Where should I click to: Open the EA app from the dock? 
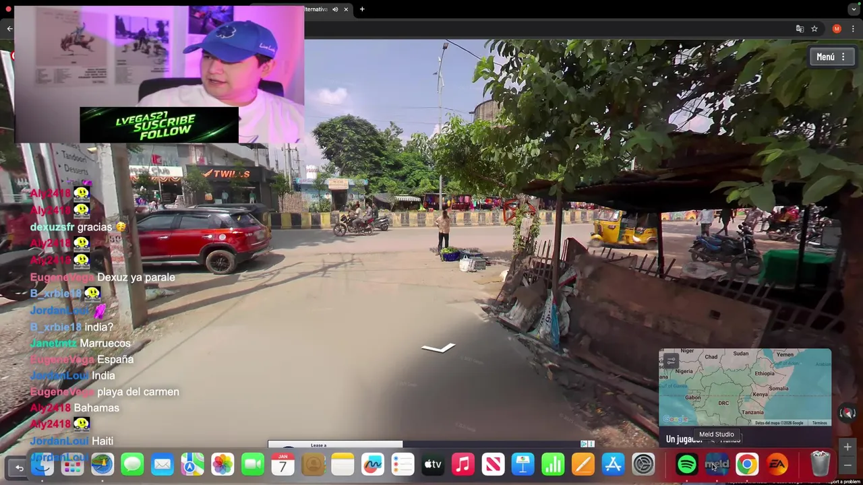(x=777, y=465)
